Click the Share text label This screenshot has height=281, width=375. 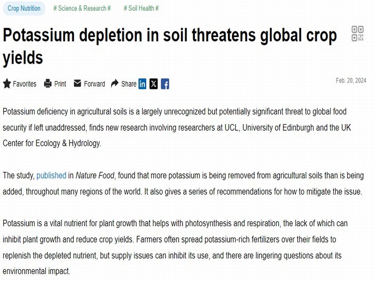[x=128, y=84]
